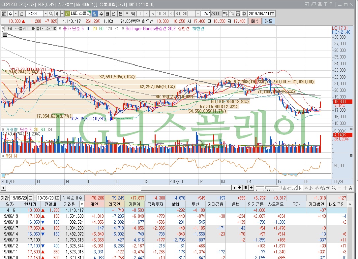Click the chart zoom magnifier tool
This screenshot has width=358, height=259.
pyautogui.click(x=334, y=188)
